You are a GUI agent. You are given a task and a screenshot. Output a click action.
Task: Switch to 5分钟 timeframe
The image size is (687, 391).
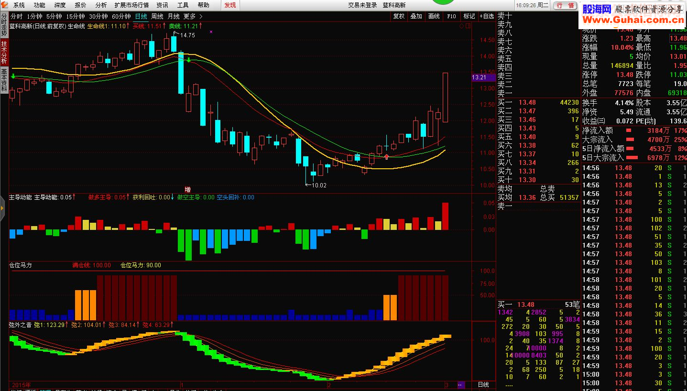click(x=54, y=16)
